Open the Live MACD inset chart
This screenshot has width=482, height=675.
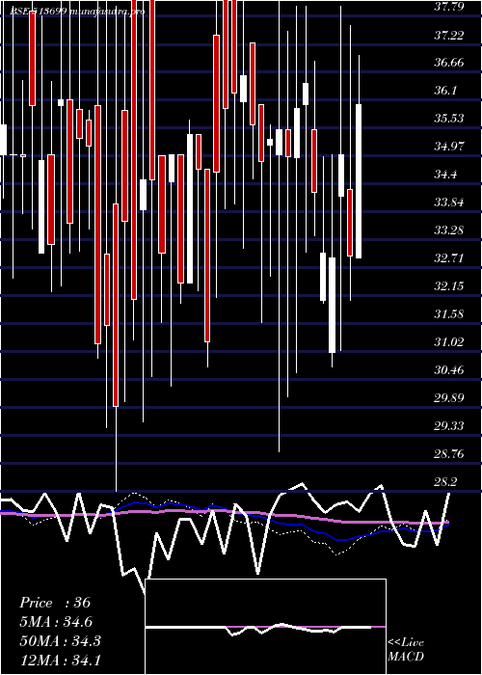coord(265,627)
